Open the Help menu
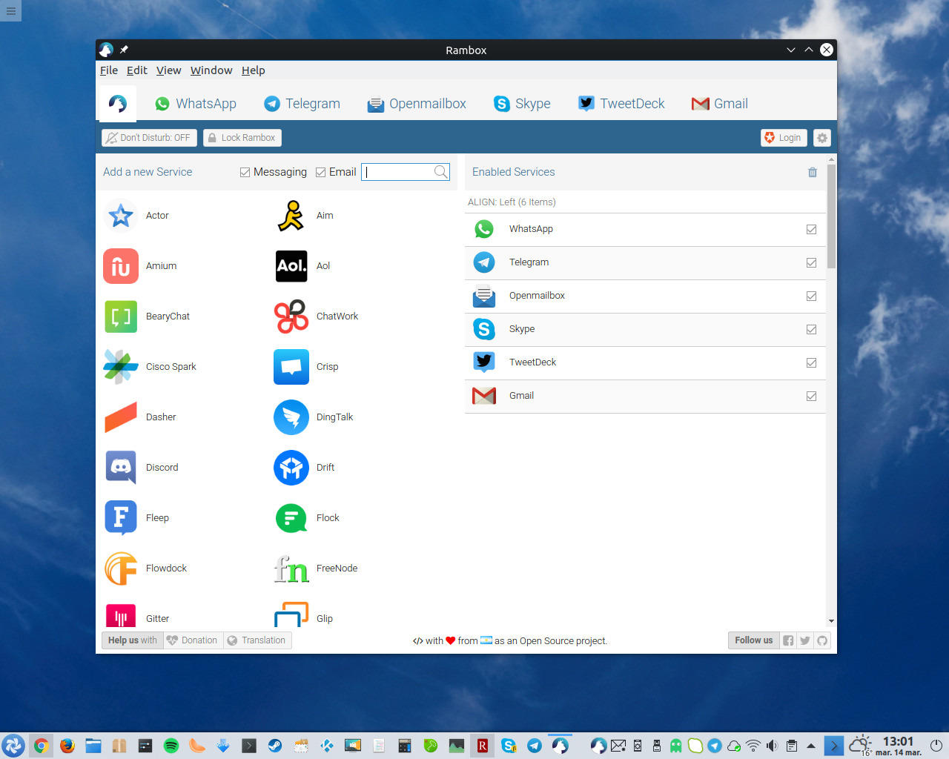 tap(253, 70)
